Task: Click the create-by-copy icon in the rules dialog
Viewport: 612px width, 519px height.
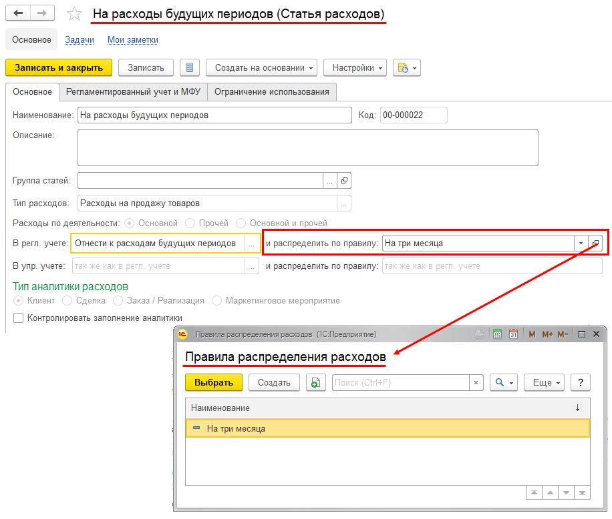Action: click(315, 382)
